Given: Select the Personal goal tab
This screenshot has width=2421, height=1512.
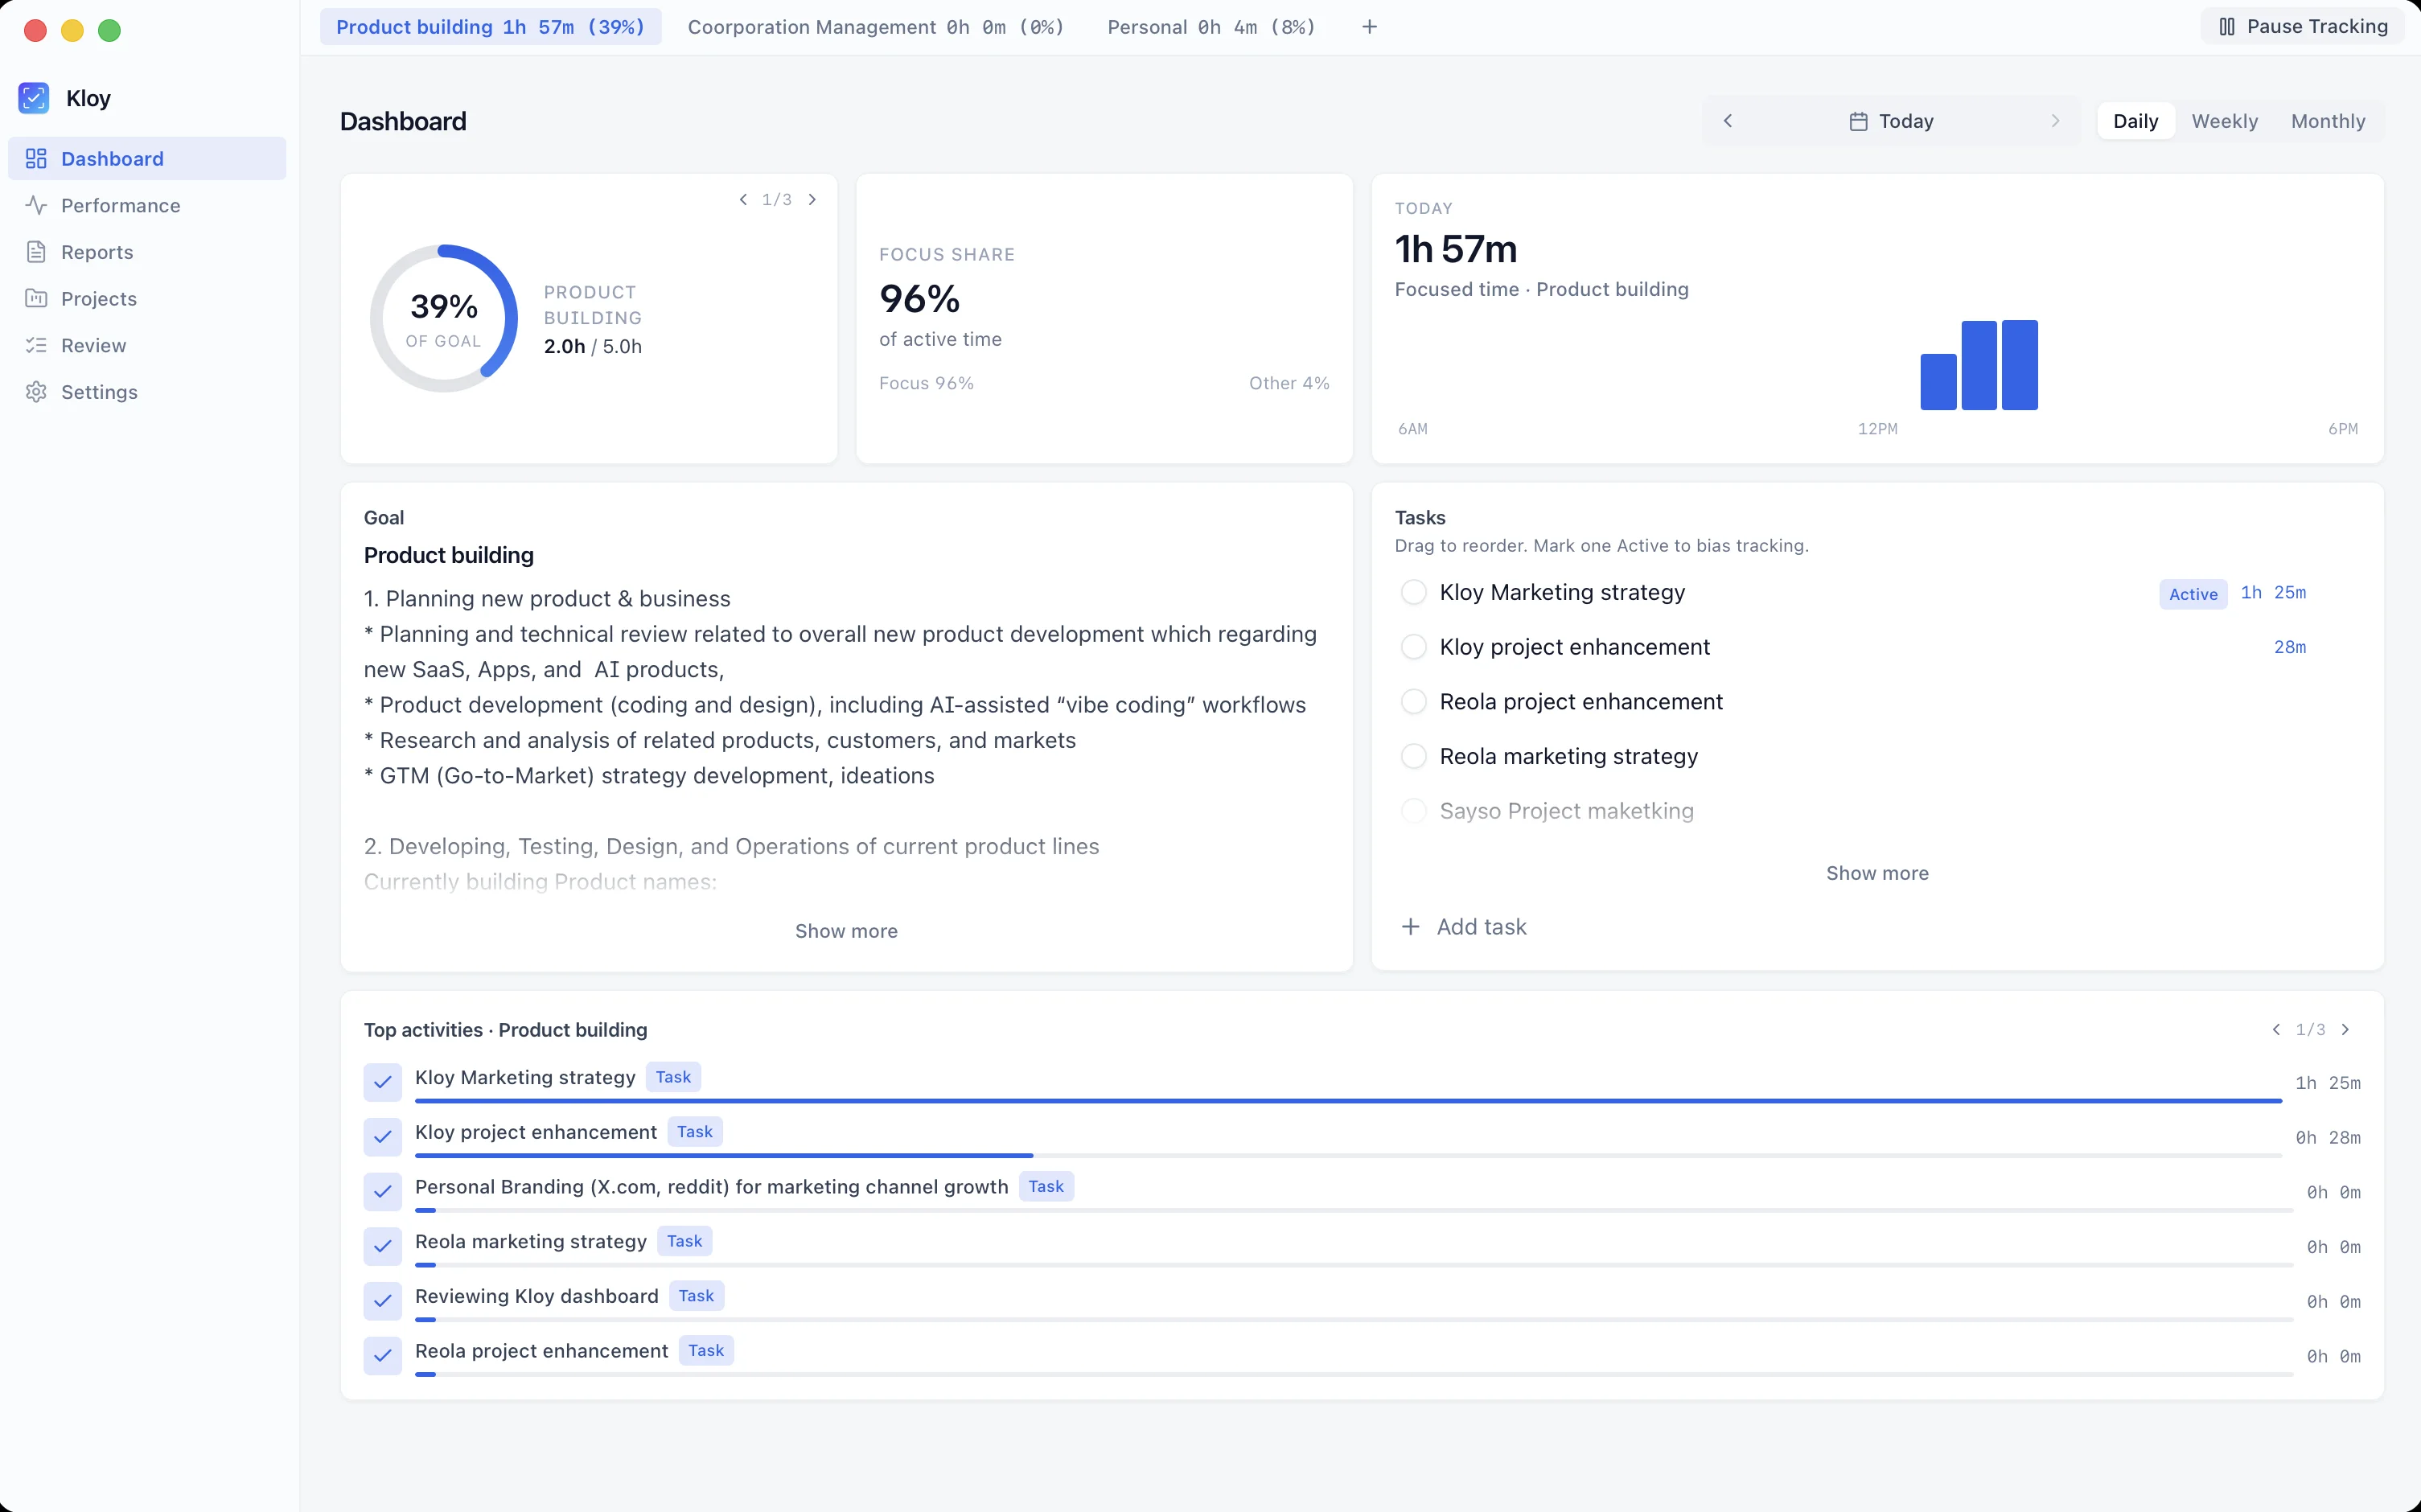Looking at the screenshot, I should [1211, 27].
